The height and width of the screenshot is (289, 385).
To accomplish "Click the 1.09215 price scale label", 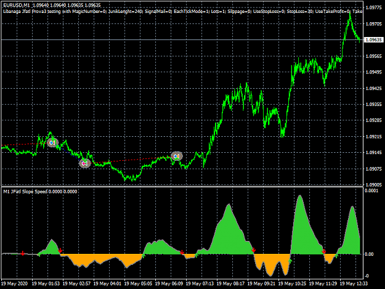I will [374, 137].
